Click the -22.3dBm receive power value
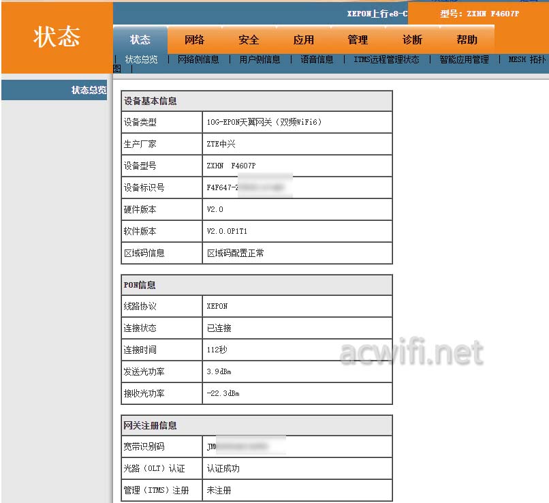Screen dimensions: 549x503 click(223, 393)
